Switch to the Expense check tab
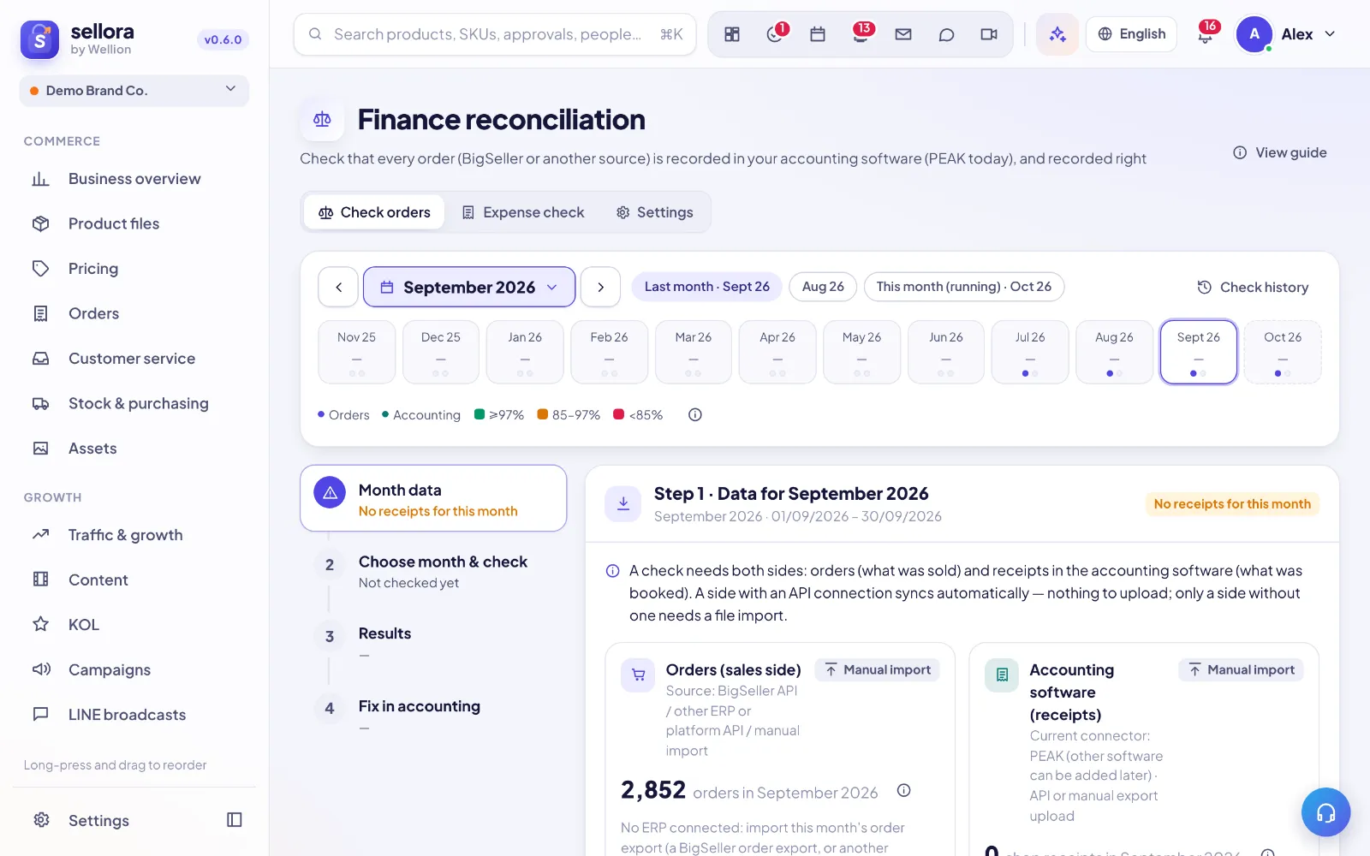Viewport: 1370px width, 856px height. [x=523, y=212]
